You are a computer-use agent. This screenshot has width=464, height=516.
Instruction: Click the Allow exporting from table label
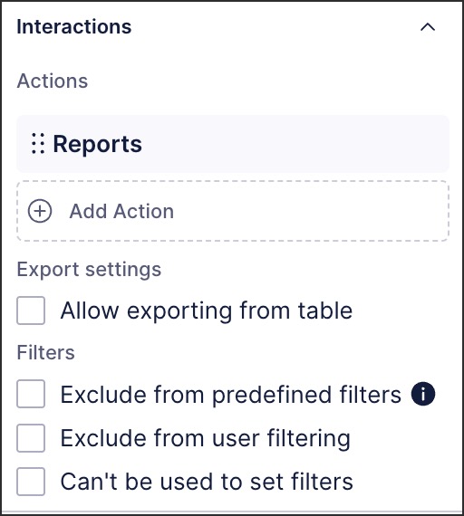pos(207,311)
